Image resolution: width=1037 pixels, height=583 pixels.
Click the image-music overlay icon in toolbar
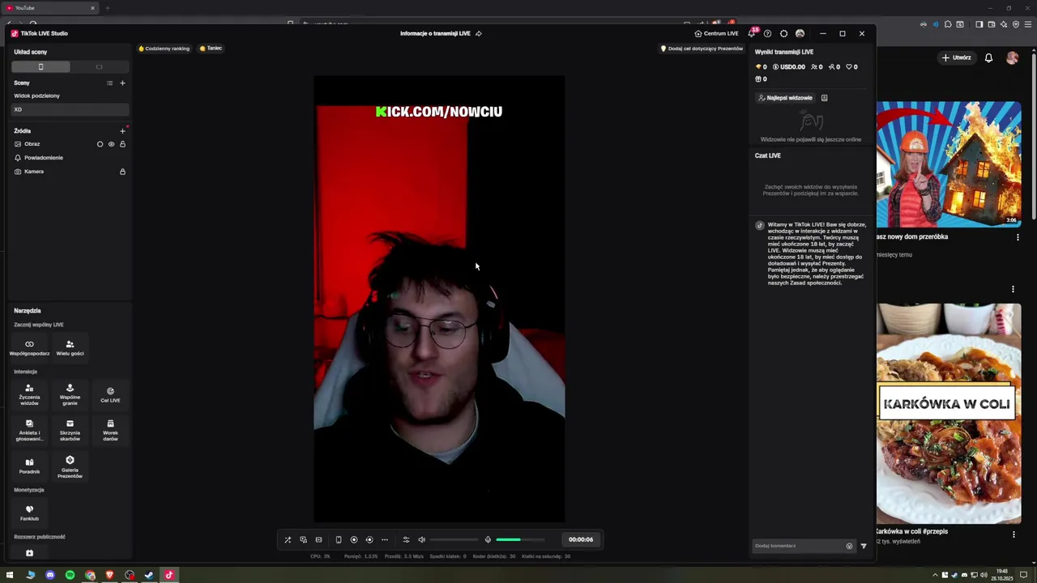[303, 539]
